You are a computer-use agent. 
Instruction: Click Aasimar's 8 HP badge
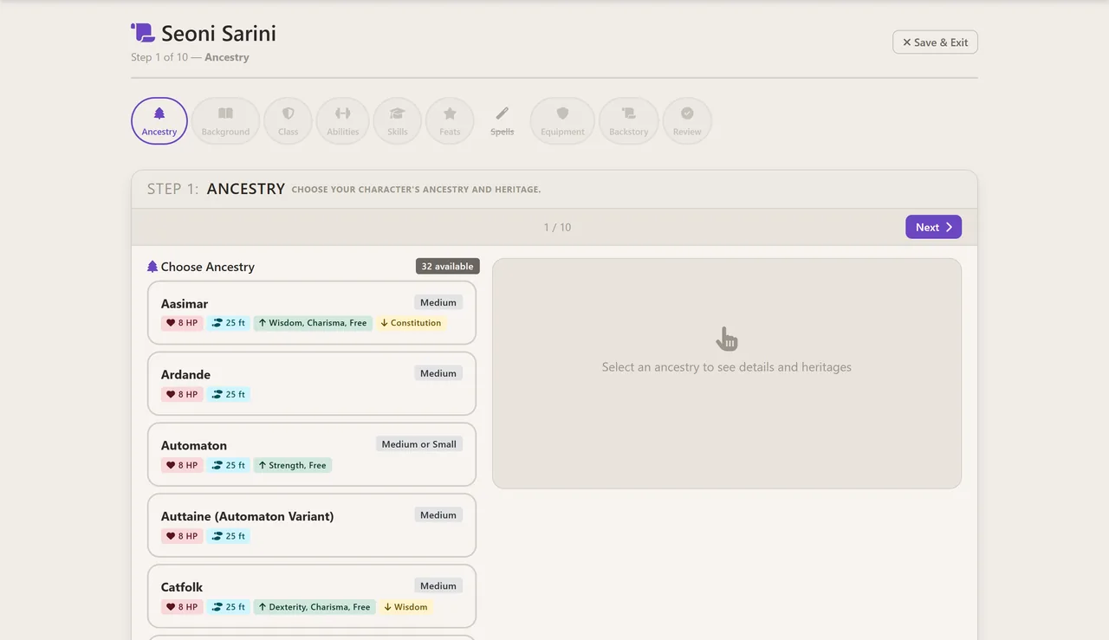[x=182, y=323]
